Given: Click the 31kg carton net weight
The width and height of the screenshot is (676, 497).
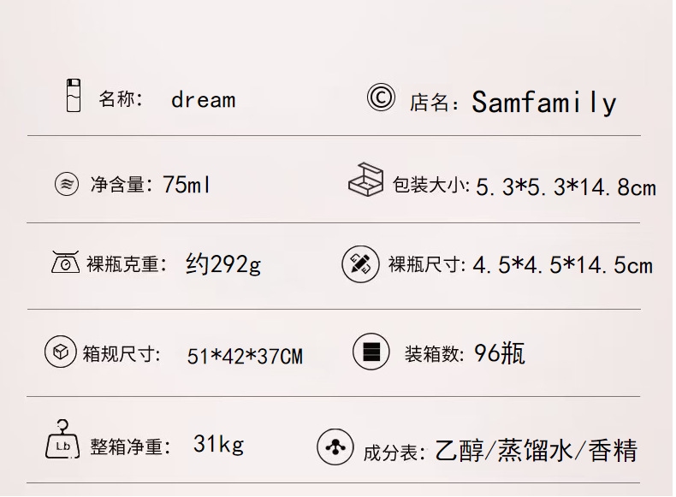Looking at the screenshot, I should click(x=218, y=444).
